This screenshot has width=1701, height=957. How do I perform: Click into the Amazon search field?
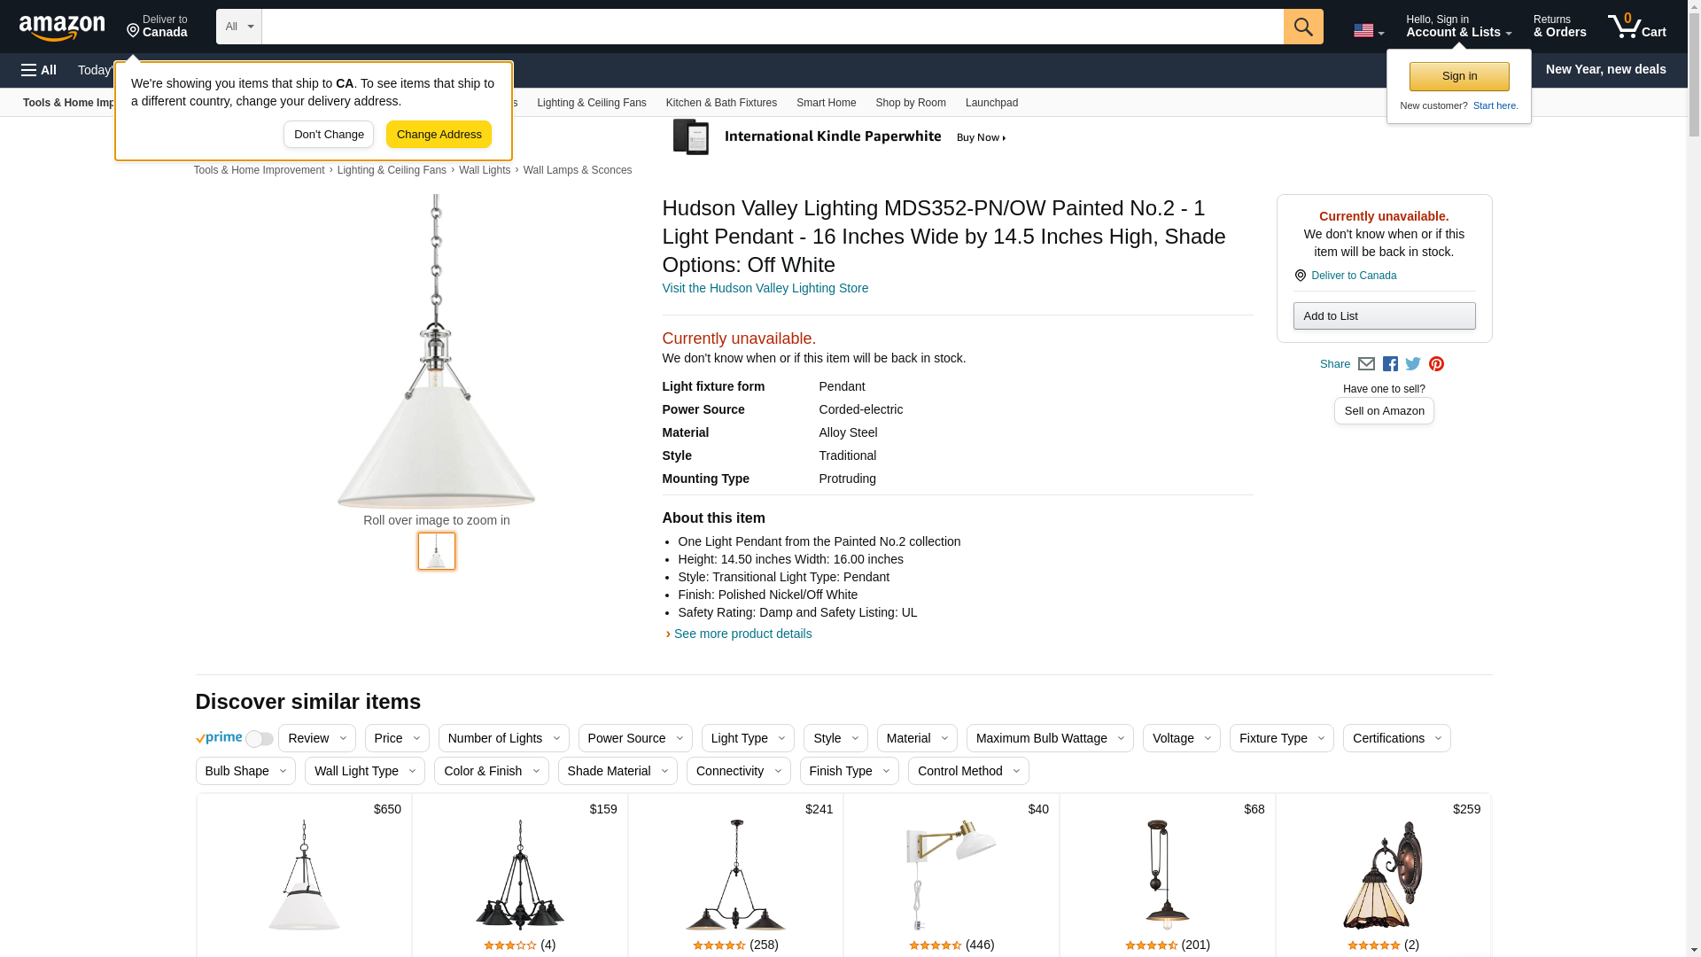tap(771, 27)
